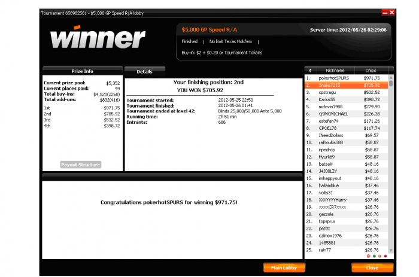Click the green status dot below player list
Viewport: 419px width, 277px height.
point(374,256)
